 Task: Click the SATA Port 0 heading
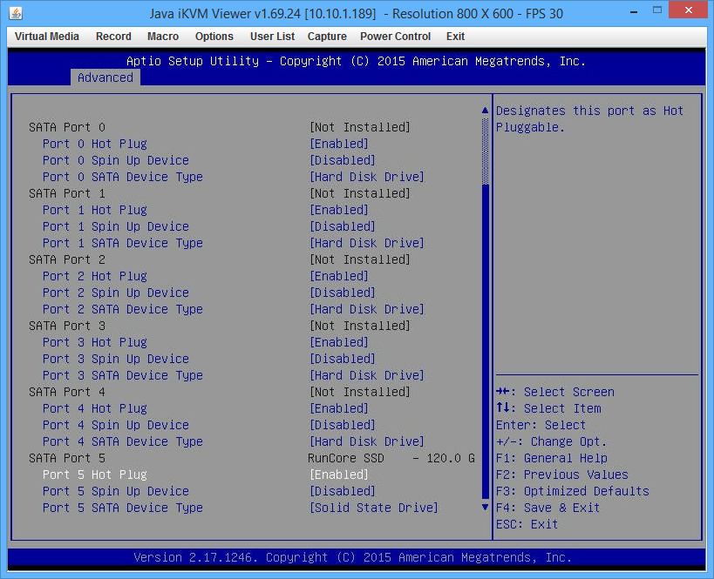coord(67,127)
